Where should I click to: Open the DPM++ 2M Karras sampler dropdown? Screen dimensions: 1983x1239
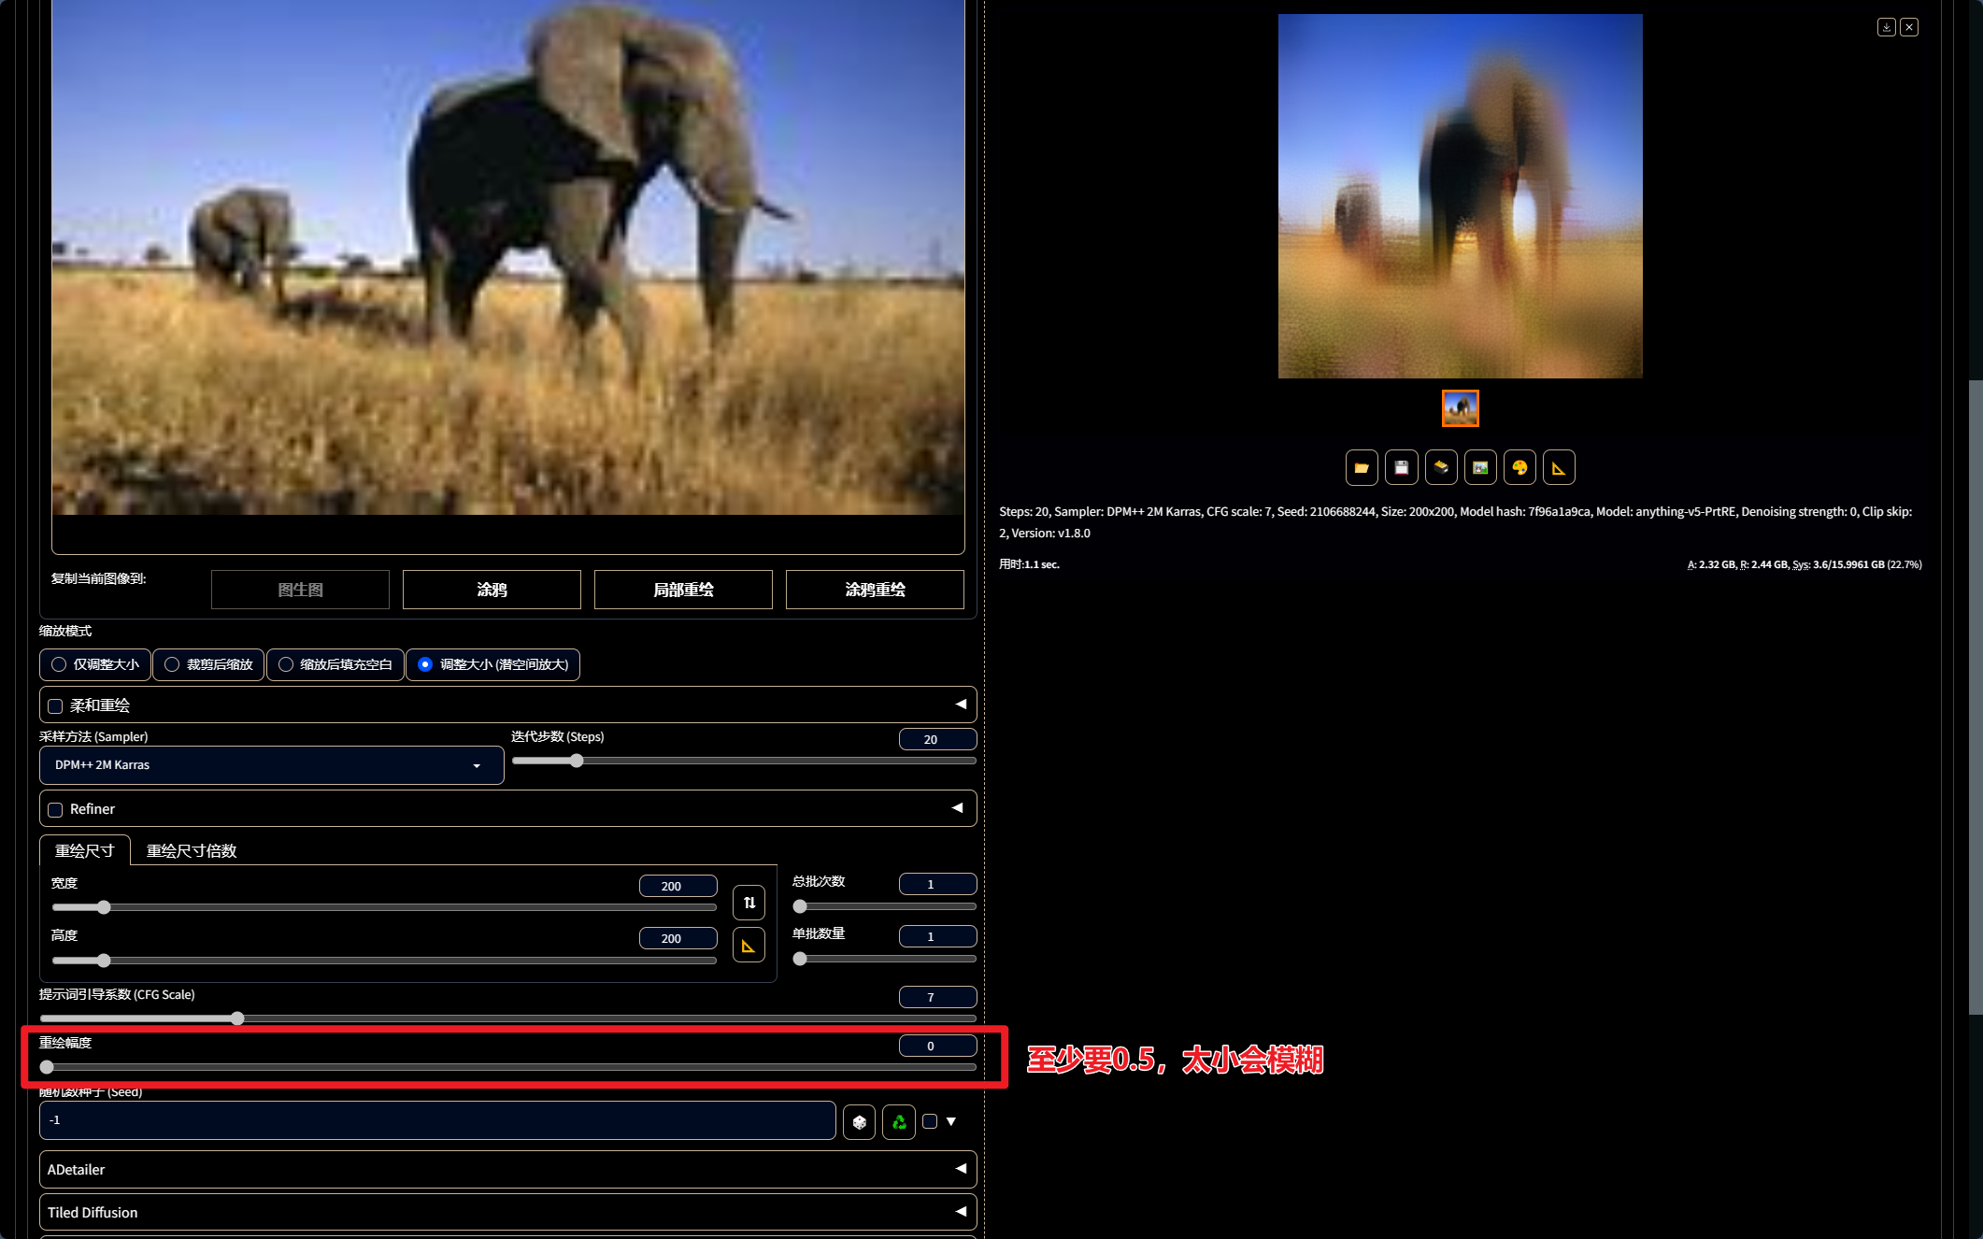(271, 765)
